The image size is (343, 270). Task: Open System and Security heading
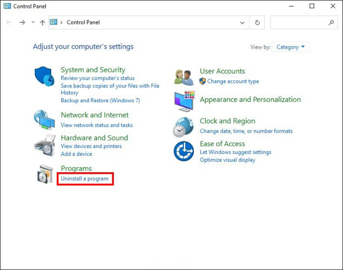(93, 69)
